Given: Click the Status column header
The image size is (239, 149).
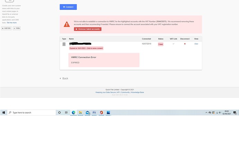Looking at the screenshot, I should pyautogui.click(x=161, y=39).
